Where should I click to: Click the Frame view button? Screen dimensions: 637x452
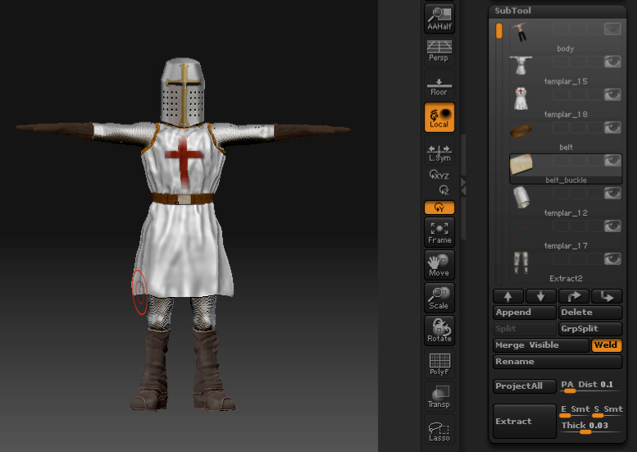pyautogui.click(x=439, y=232)
